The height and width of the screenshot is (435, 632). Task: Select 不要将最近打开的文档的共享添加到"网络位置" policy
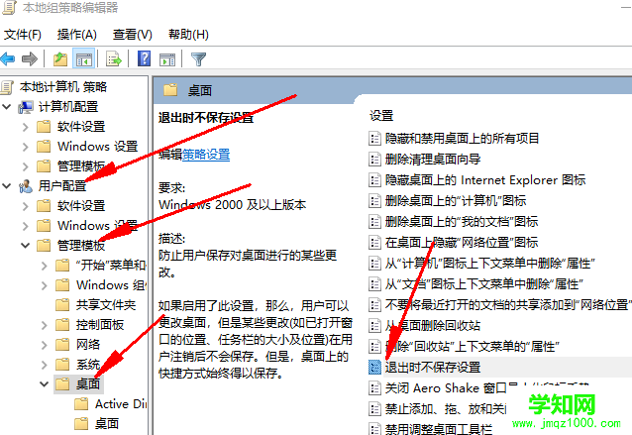pos(508,305)
